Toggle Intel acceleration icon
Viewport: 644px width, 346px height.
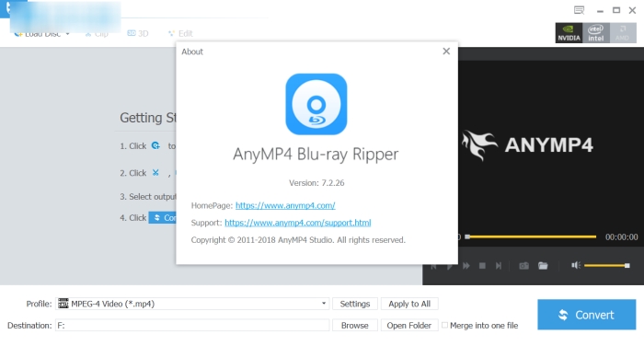tap(595, 33)
